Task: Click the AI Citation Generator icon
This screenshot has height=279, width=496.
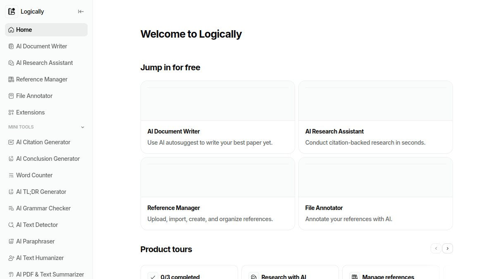Action: click(x=11, y=142)
